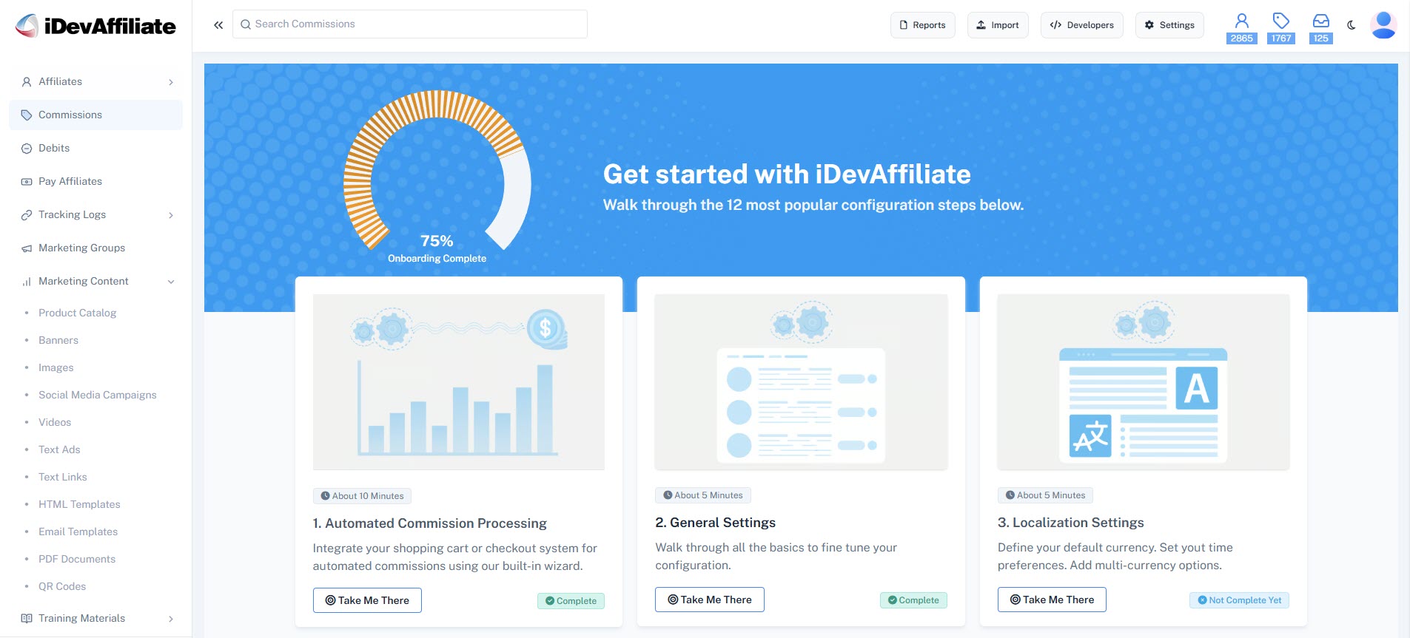Click the Affiliates person icon in sidebar
Screen dimensions: 1410x638
pyautogui.click(x=27, y=82)
